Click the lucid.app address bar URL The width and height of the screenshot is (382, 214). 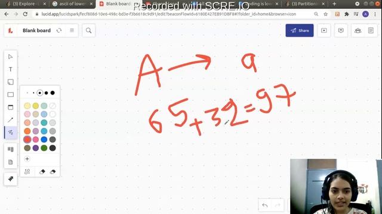tap(168, 14)
